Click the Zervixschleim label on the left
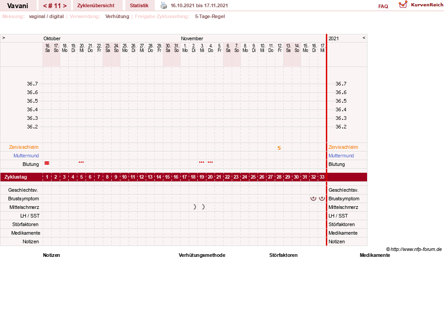Viewport: 444px width, 336px height. coord(24,147)
